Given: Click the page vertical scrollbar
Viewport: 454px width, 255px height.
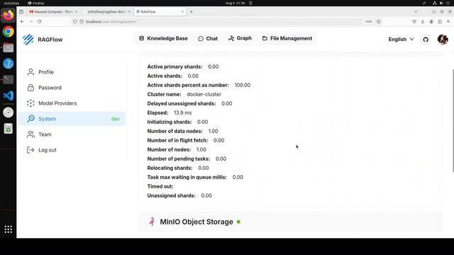Looking at the screenshot, I should (453, 120).
